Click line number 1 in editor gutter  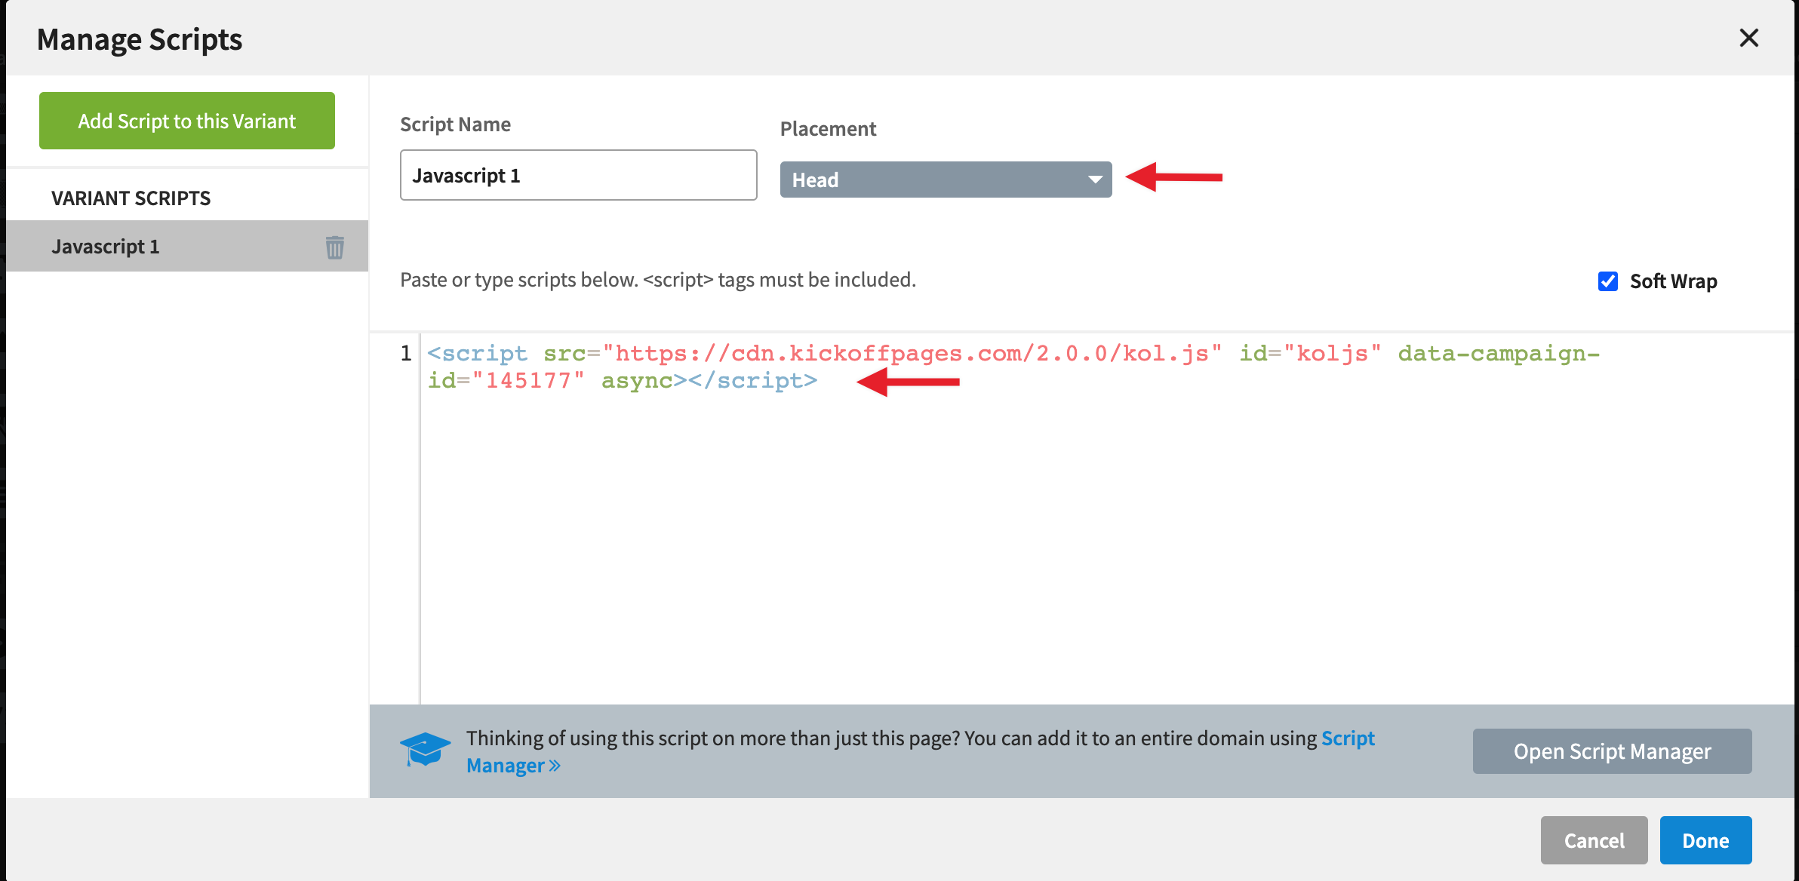(406, 353)
